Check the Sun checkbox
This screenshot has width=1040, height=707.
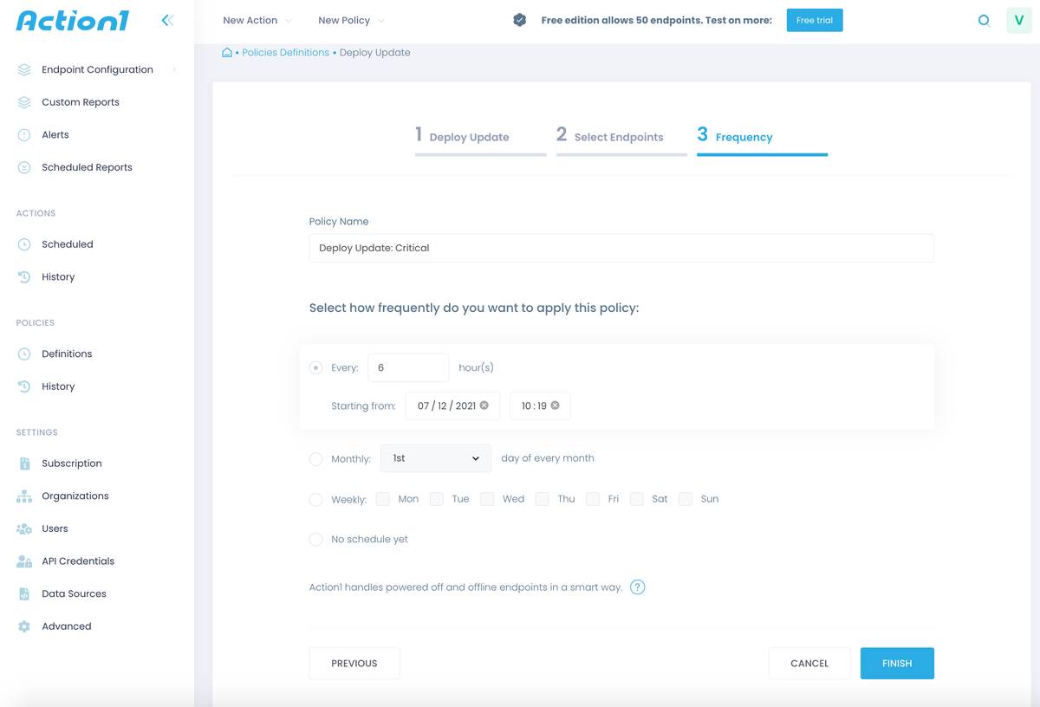(686, 499)
